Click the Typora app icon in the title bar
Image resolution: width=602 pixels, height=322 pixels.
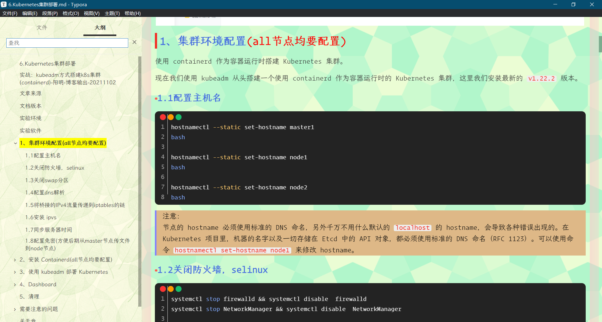tap(4, 4)
